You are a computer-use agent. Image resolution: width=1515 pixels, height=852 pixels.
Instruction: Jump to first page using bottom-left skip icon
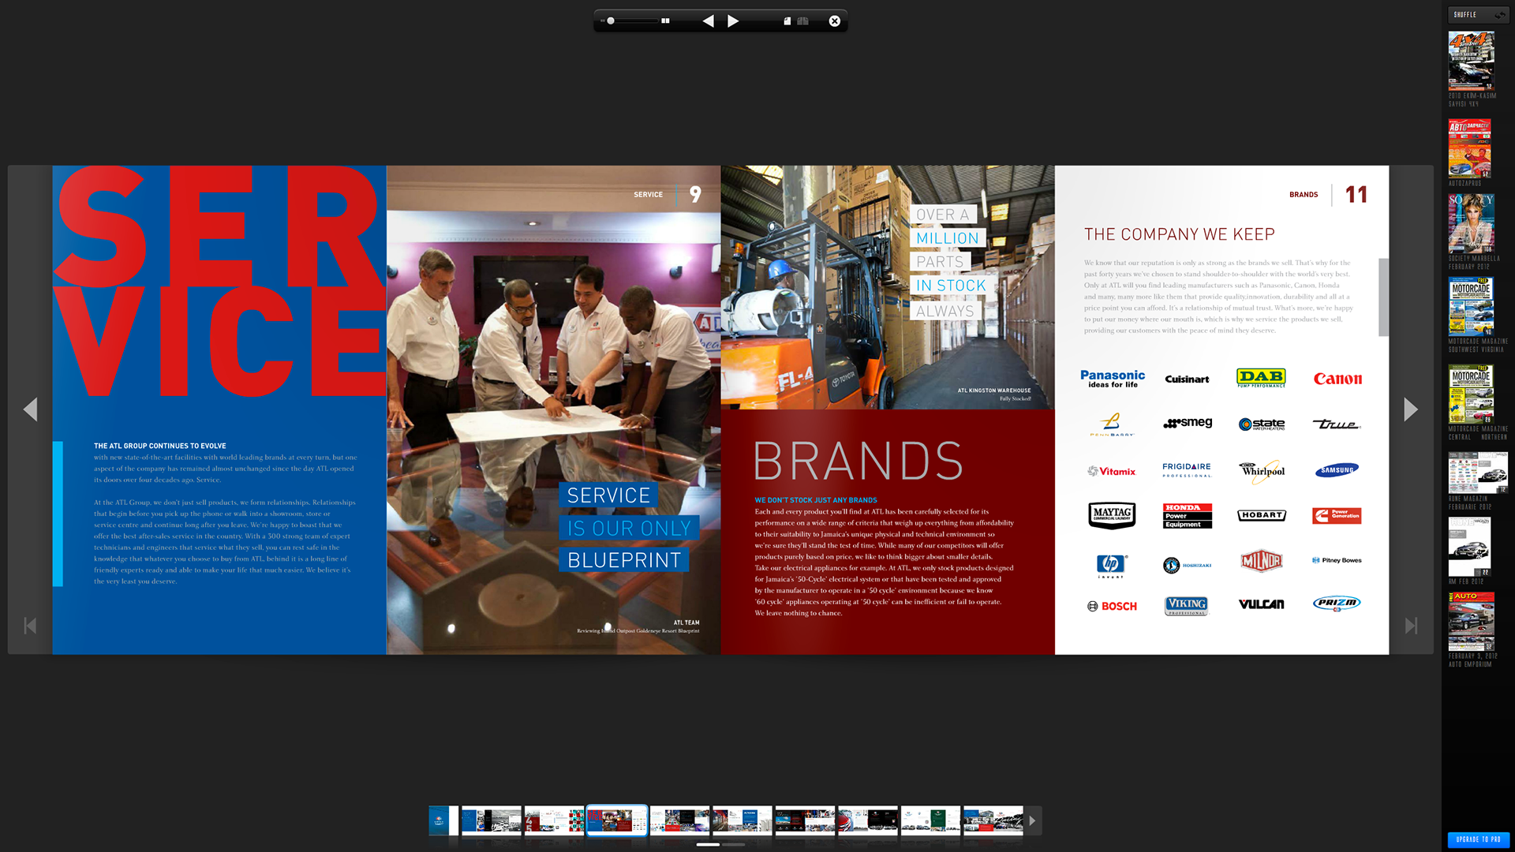click(30, 626)
